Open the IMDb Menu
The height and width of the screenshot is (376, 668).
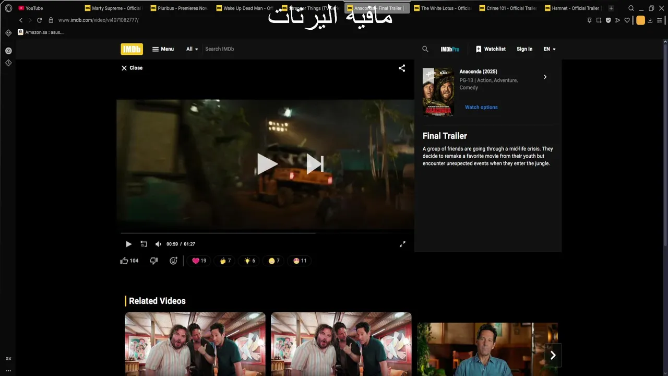click(163, 49)
